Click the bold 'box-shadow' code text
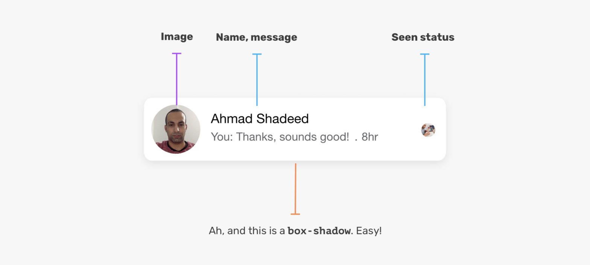Screen dimensions: 590x265 coord(319,231)
